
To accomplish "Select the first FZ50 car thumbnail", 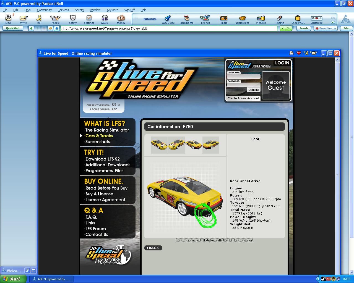I will pyautogui.click(x=159, y=145).
